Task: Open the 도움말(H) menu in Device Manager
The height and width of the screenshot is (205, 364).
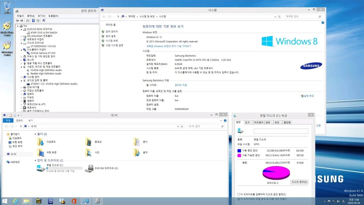Action: [x=53, y=16]
